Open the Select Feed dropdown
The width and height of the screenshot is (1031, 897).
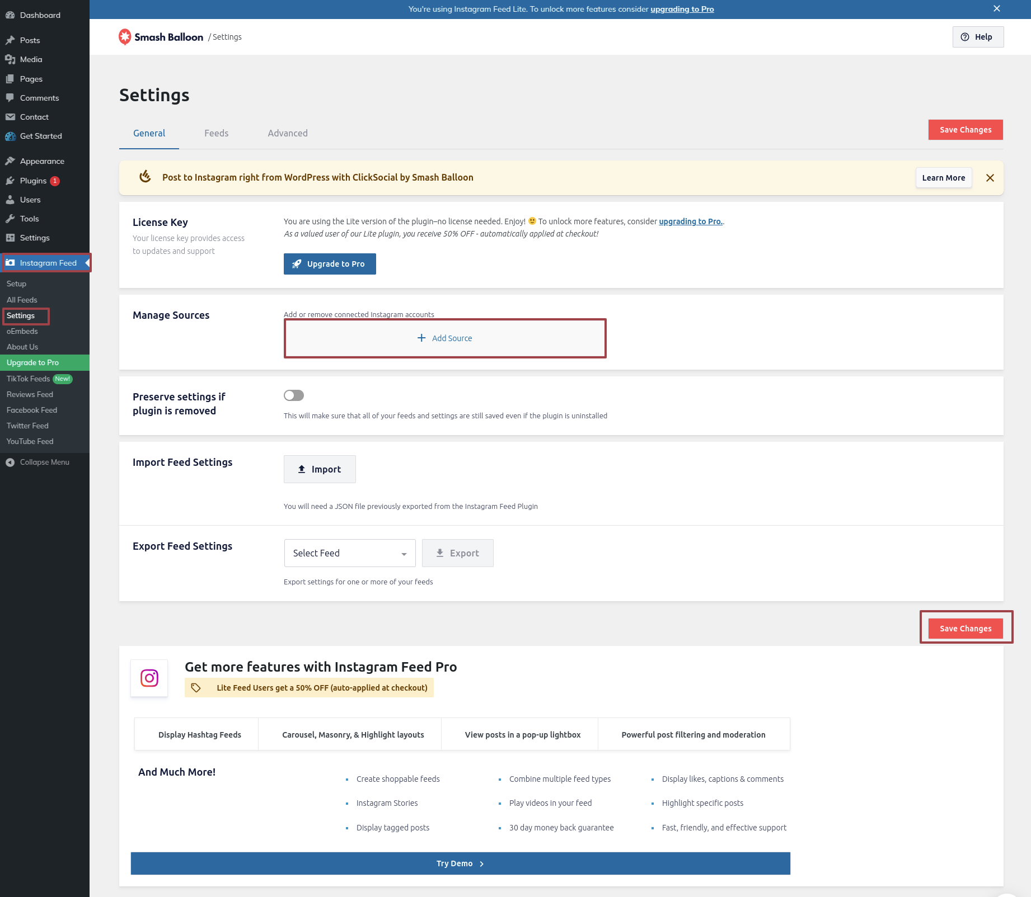(x=350, y=553)
